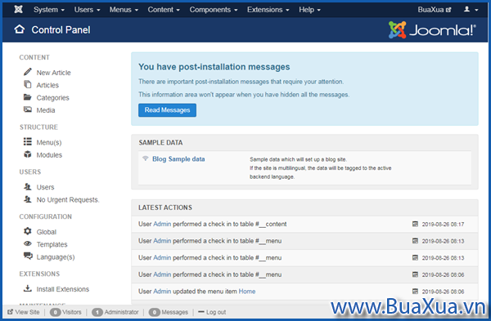Click calendar icon beside 2019-08-26 08:17
Screen dimensions: 491x321
pyautogui.click(x=415, y=224)
